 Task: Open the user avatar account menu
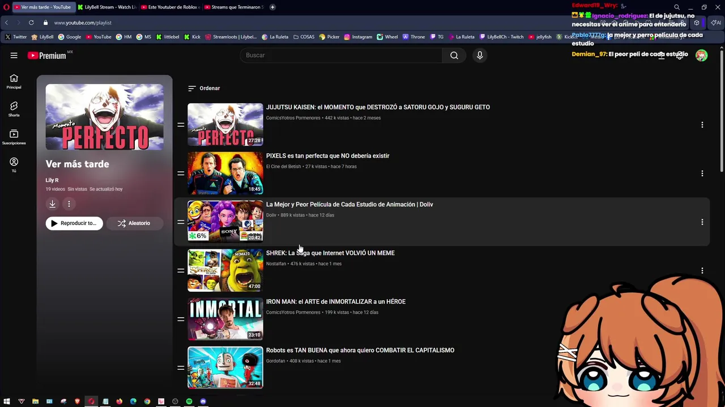coord(701,55)
